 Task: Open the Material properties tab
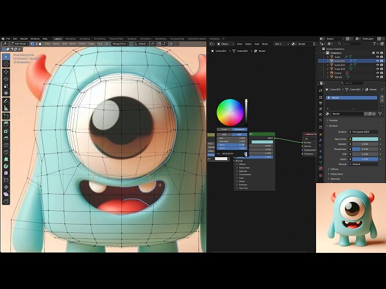(320, 169)
